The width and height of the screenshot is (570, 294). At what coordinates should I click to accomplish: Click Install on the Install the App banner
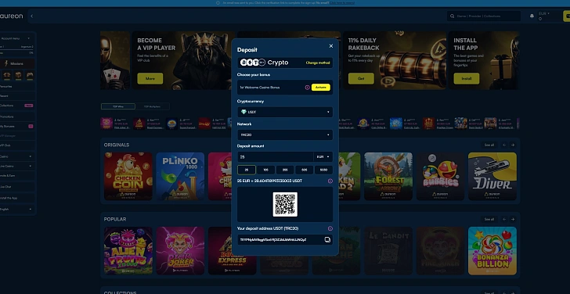[467, 78]
